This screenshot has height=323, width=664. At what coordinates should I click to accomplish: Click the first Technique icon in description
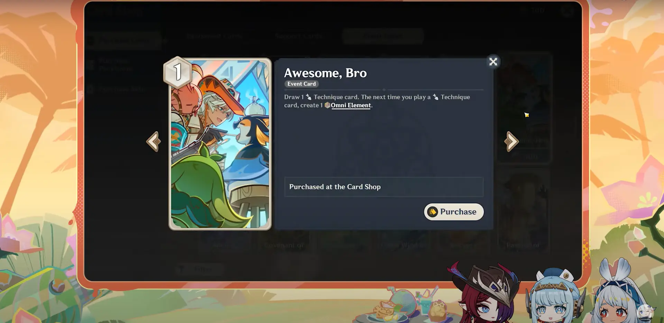pyautogui.click(x=309, y=97)
